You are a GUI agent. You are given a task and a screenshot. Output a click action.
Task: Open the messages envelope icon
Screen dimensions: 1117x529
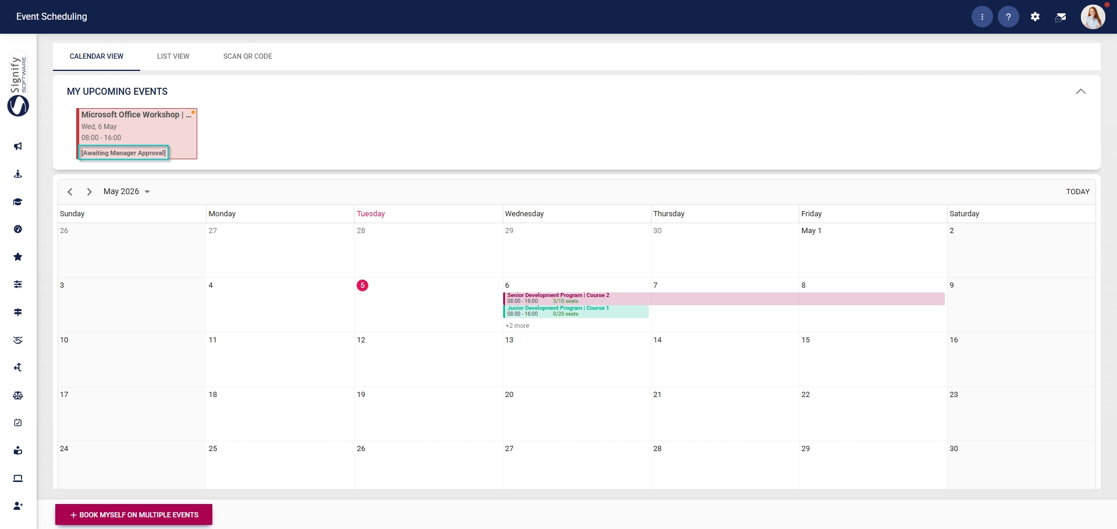tap(1061, 17)
